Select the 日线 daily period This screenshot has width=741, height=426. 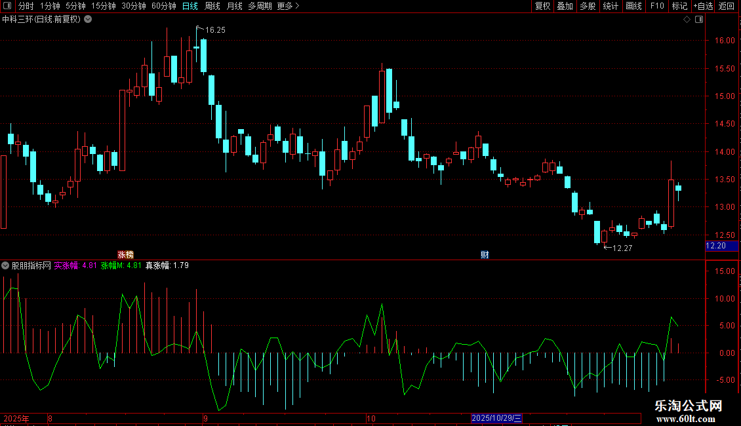tap(190, 6)
